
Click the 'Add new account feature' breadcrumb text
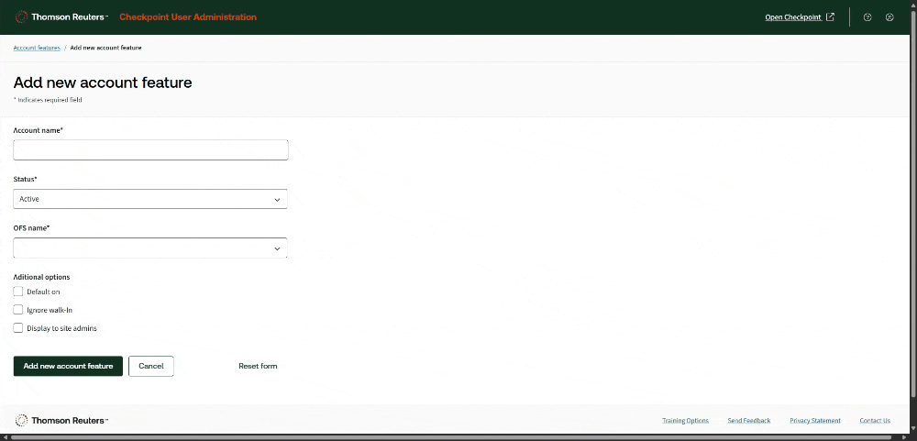point(105,48)
